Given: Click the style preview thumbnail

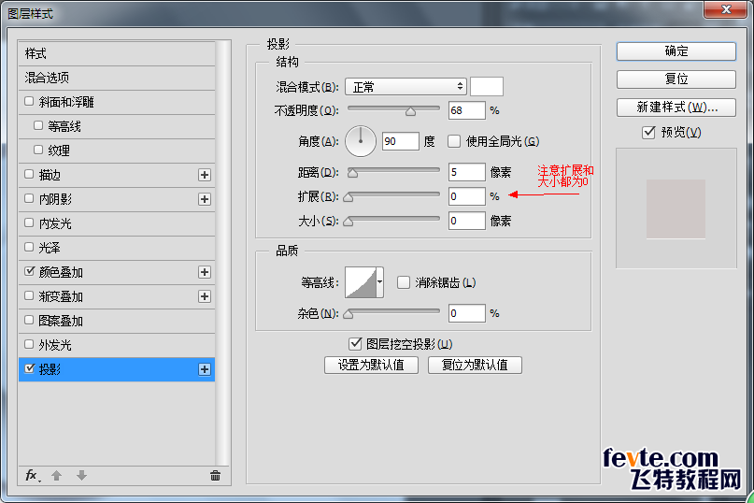Looking at the screenshot, I should pos(676,208).
